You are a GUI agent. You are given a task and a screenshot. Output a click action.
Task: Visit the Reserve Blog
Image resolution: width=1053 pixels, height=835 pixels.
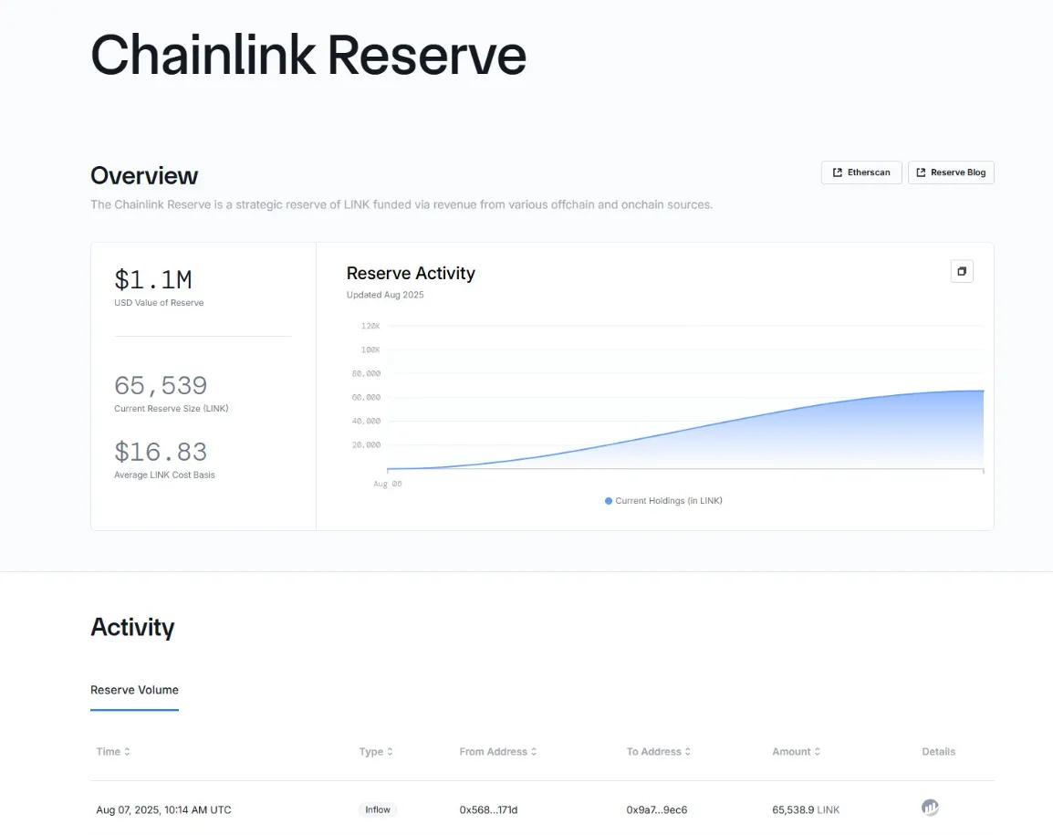tap(951, 172)
